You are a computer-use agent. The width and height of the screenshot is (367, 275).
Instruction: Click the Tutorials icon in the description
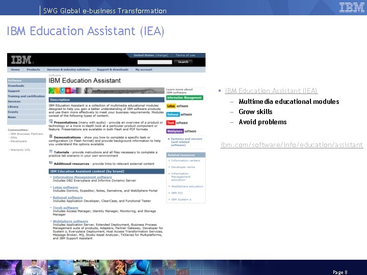click(51, 151)
